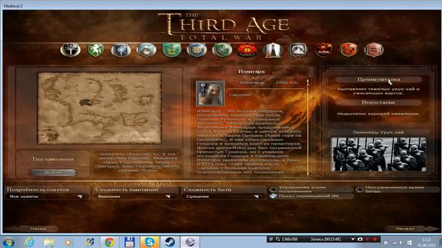Click the window icon at recorder bar start

[271, 239]
